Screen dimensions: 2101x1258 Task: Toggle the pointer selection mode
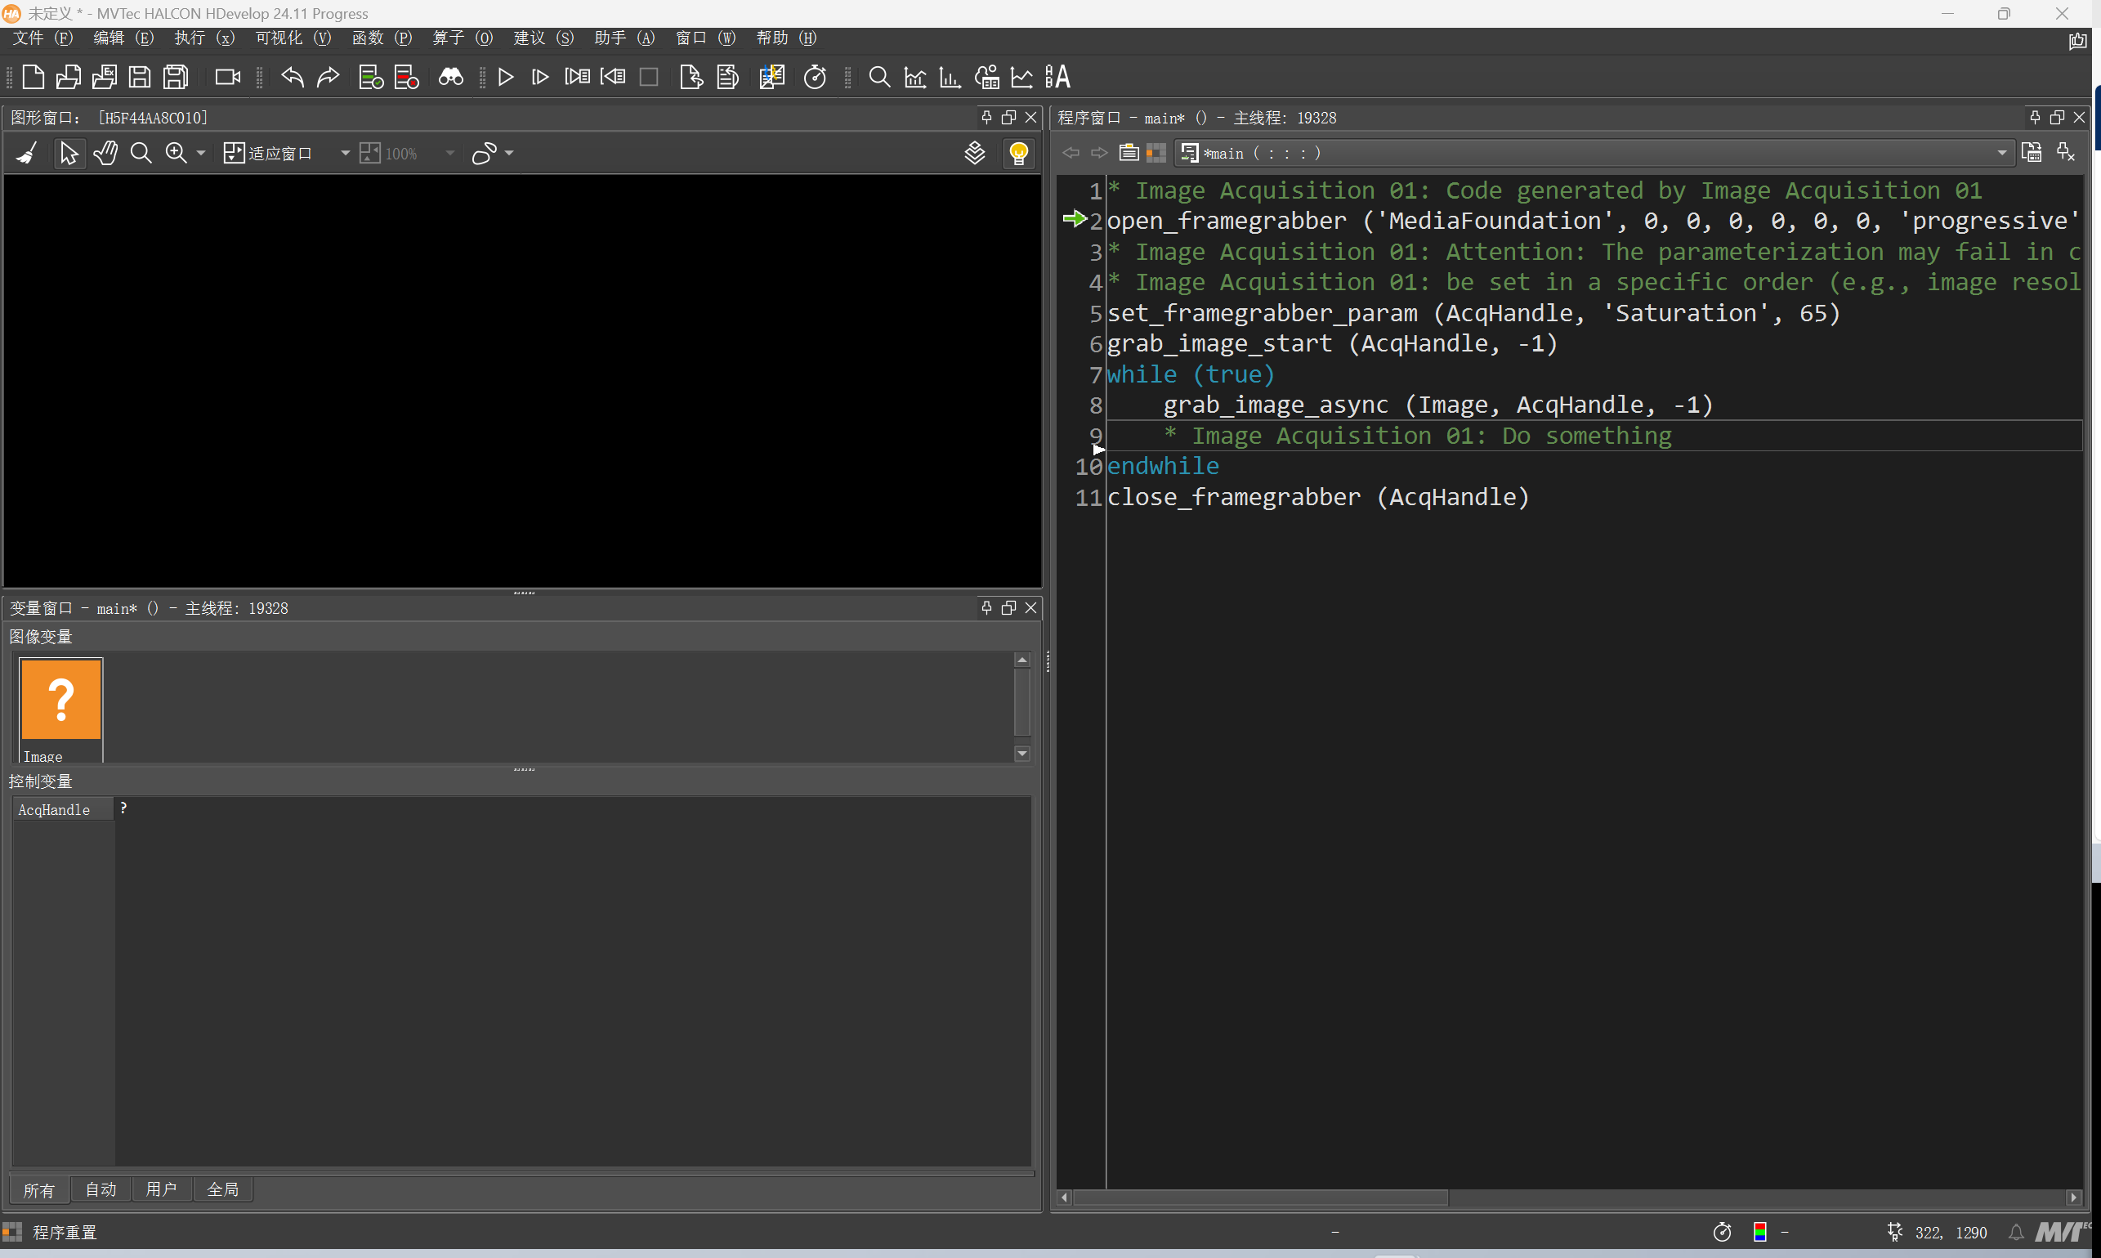[x=69, y=154]
